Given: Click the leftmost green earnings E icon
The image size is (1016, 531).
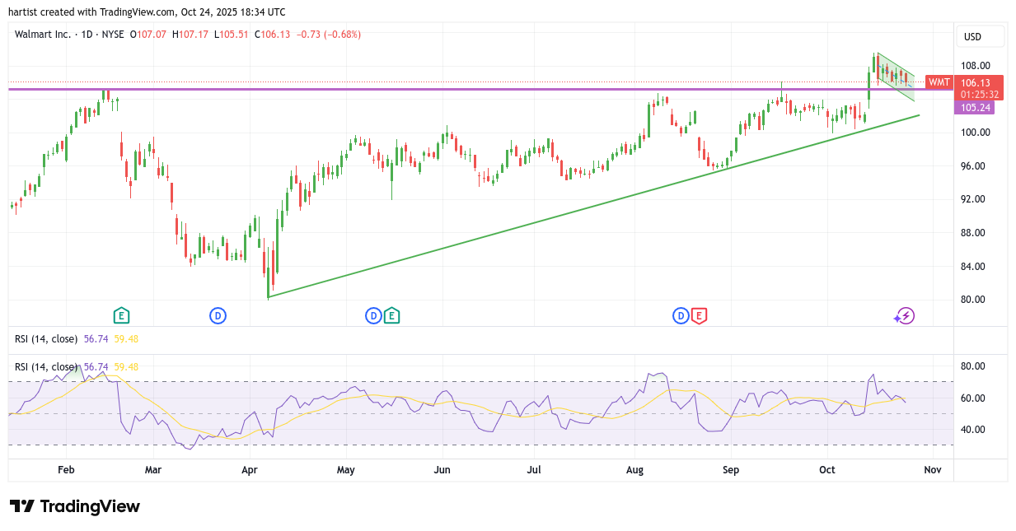Looking at the screenshot, I should [x=121, y=315].
